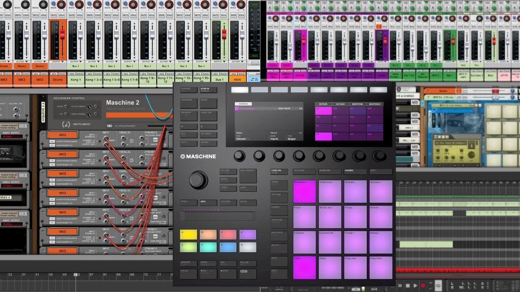Open Output dropdown of Kong 1 9-10 channel
Image resolution: width=520 pixels, height=292 pixels.
pos(147,62)
